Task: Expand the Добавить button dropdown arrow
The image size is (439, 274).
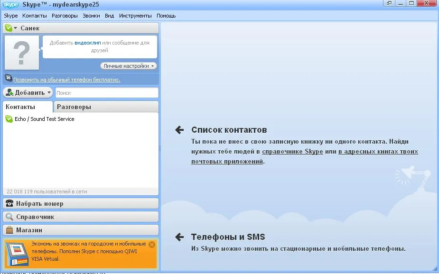Action: click(x=49, y=92)
